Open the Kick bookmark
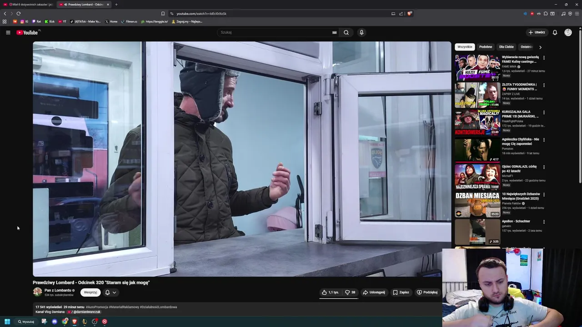 coord(50,21)
